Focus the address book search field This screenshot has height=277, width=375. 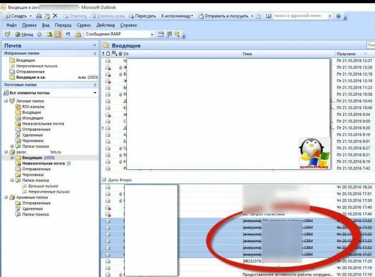(x=300, y=16)
